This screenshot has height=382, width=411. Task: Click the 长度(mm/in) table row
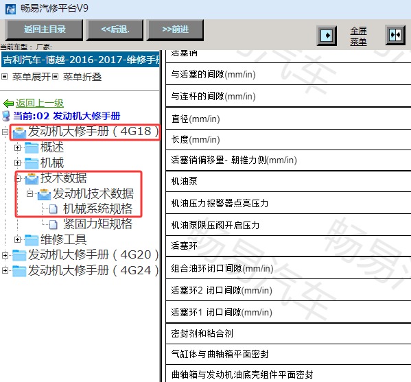(x=288, y=140)
